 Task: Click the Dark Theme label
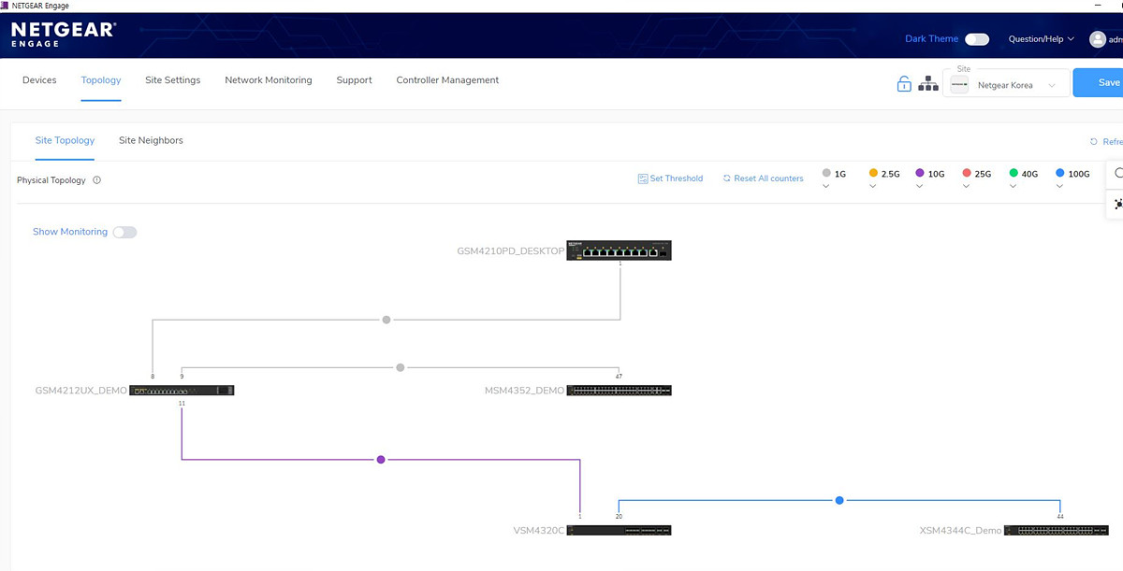pos(932,39)
